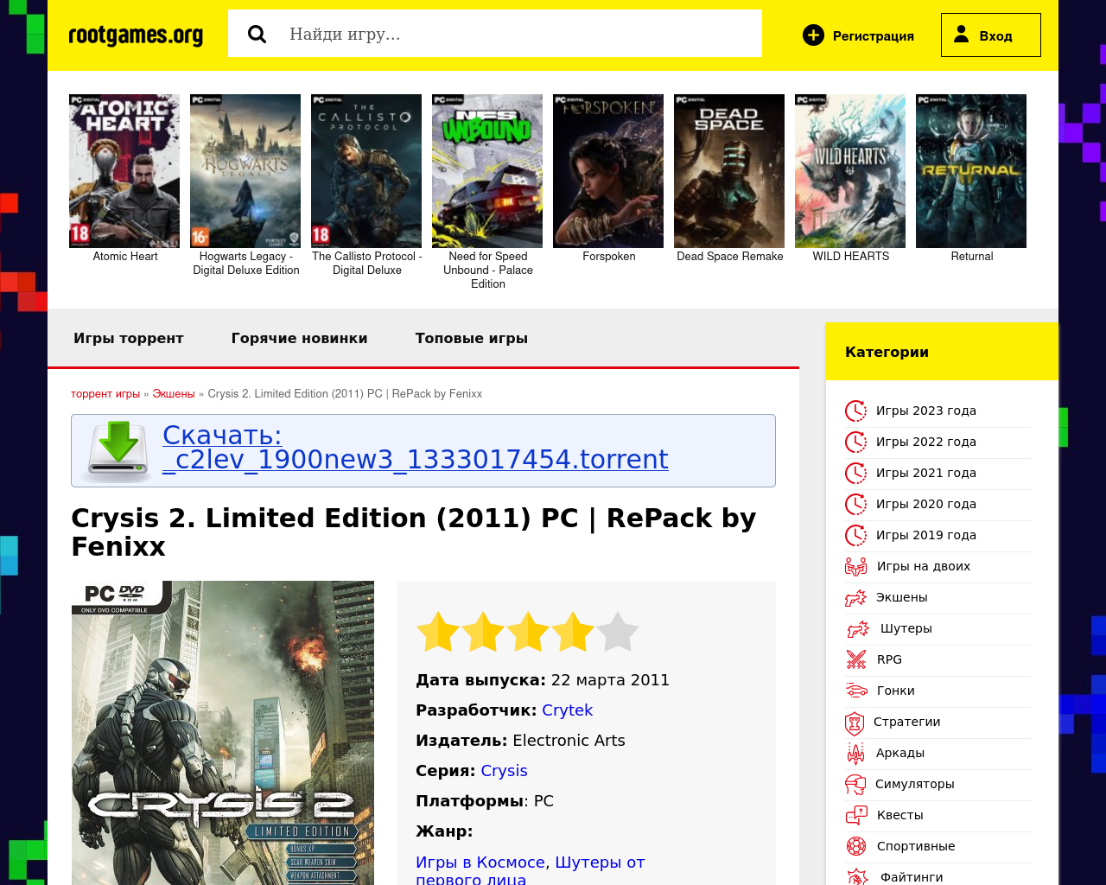Click the rootgames.org logo
Image resolution: width=1106 pixels, height=885 pixels.
tap(136, 35)
